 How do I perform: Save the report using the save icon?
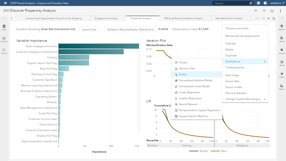272,10
